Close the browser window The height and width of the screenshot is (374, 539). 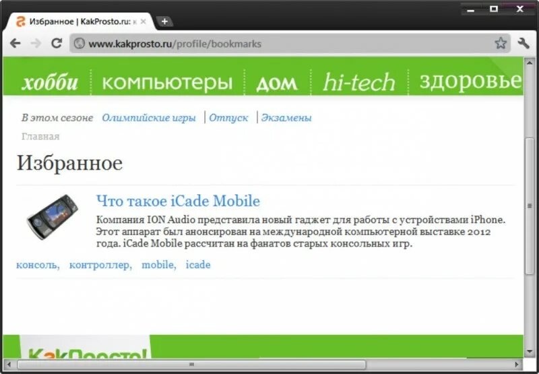(520, 9)
